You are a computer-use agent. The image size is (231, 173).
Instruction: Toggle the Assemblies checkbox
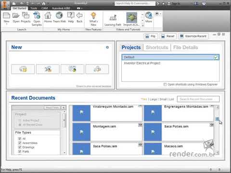tap(20, 143)
